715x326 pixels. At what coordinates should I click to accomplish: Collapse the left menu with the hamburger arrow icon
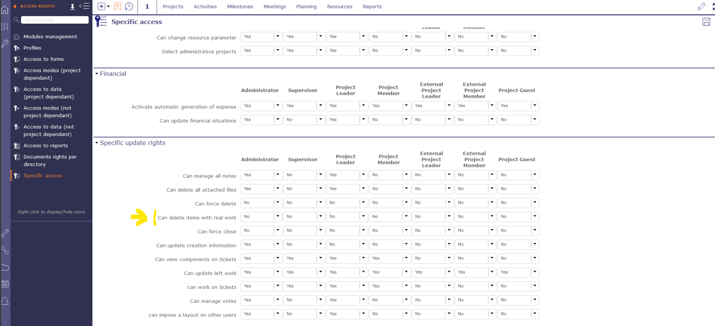[84, 6]
